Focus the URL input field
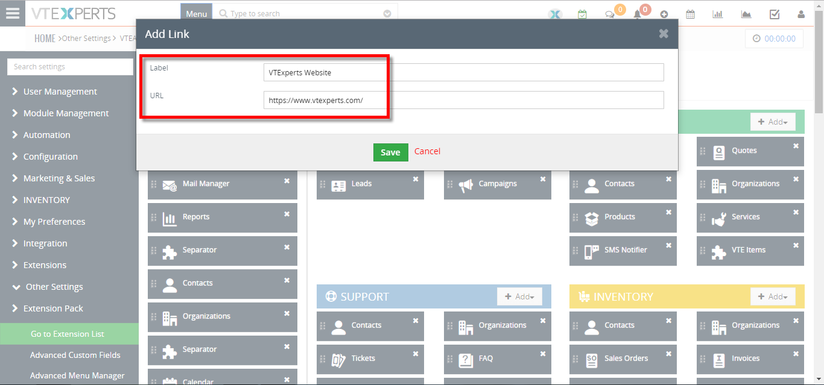Image resolution: width=824 pixels, height=385 pixels. [x=464, y=100]
